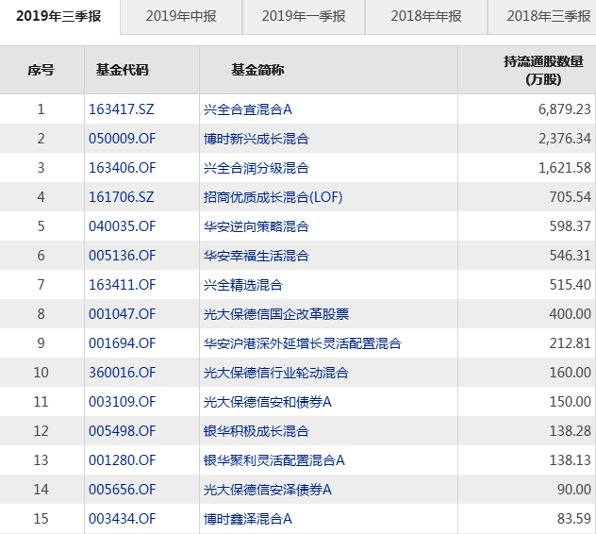Image resolution: width=596 pixels, height=534 pixels.
Task: Open fund code 003434.OF link
Action: point(122,519)
